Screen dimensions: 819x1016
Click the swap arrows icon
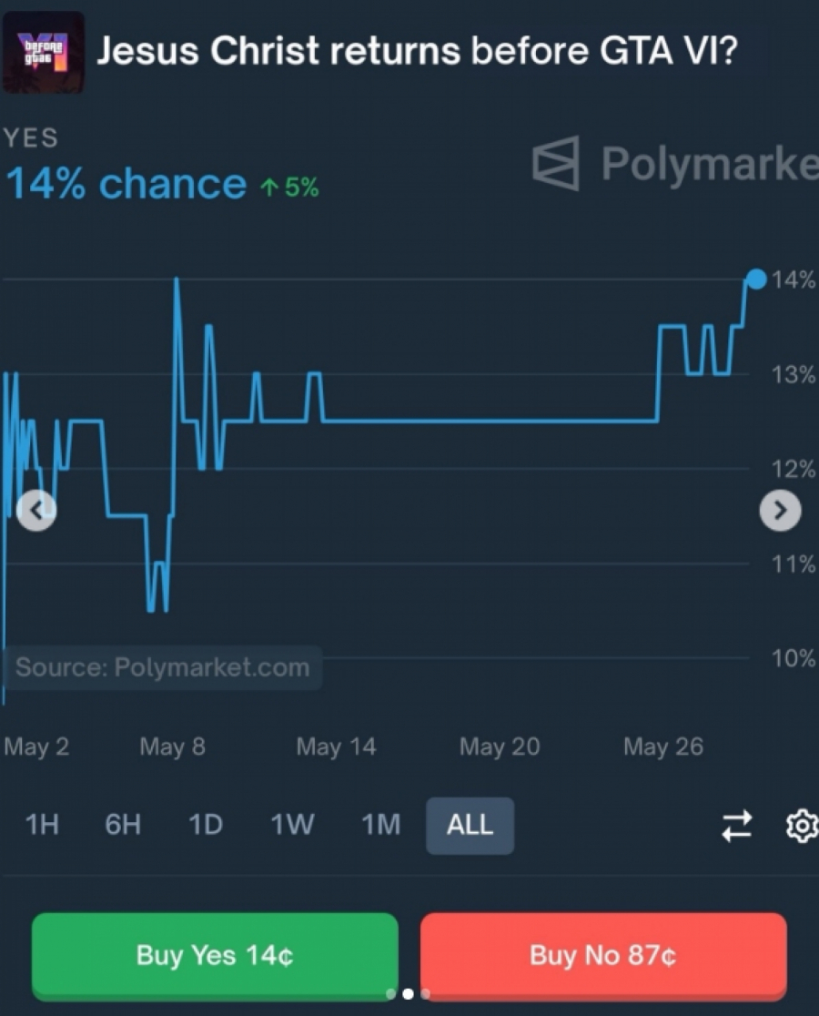coord(736,826)
